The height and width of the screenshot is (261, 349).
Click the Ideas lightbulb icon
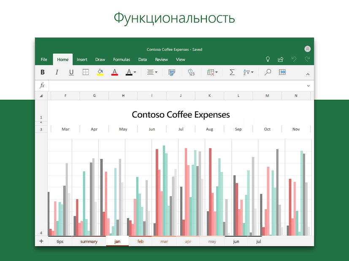268,59
